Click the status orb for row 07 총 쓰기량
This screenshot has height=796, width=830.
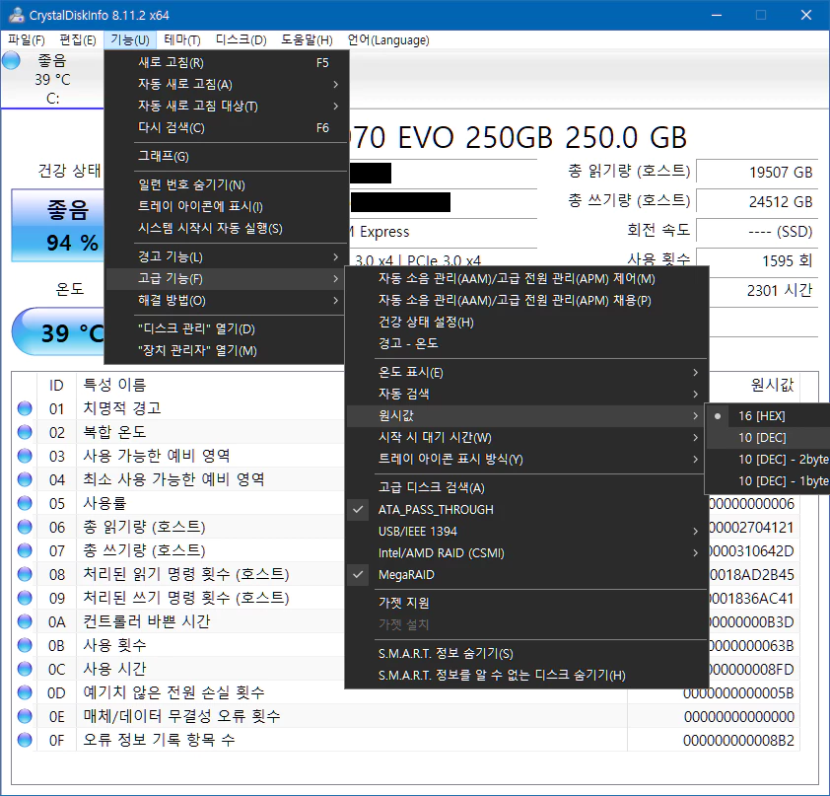pos(25,550)
